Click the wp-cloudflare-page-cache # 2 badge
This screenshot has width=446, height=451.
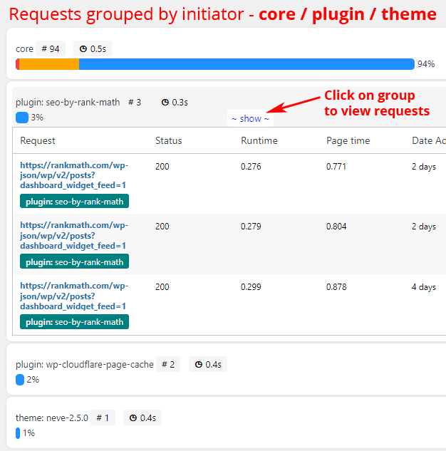[168, 364]
